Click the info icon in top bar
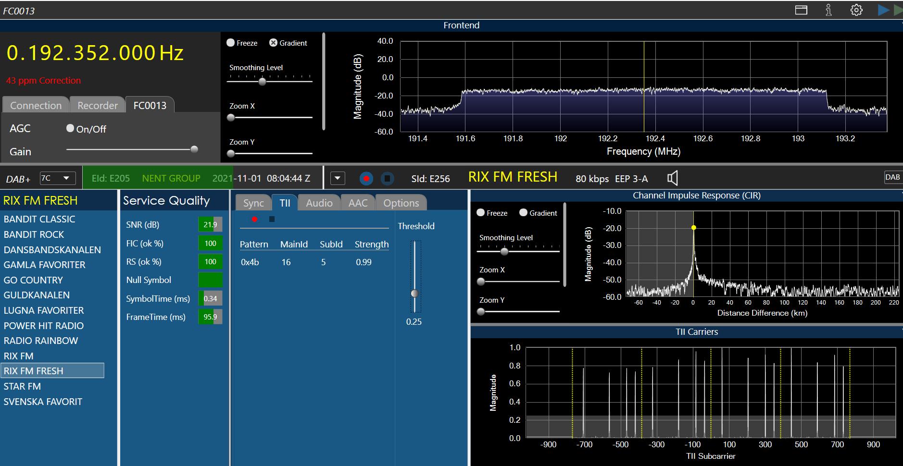 pos(828,10)
